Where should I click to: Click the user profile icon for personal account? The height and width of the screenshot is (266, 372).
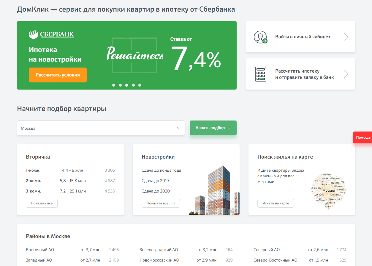[260, 37]
